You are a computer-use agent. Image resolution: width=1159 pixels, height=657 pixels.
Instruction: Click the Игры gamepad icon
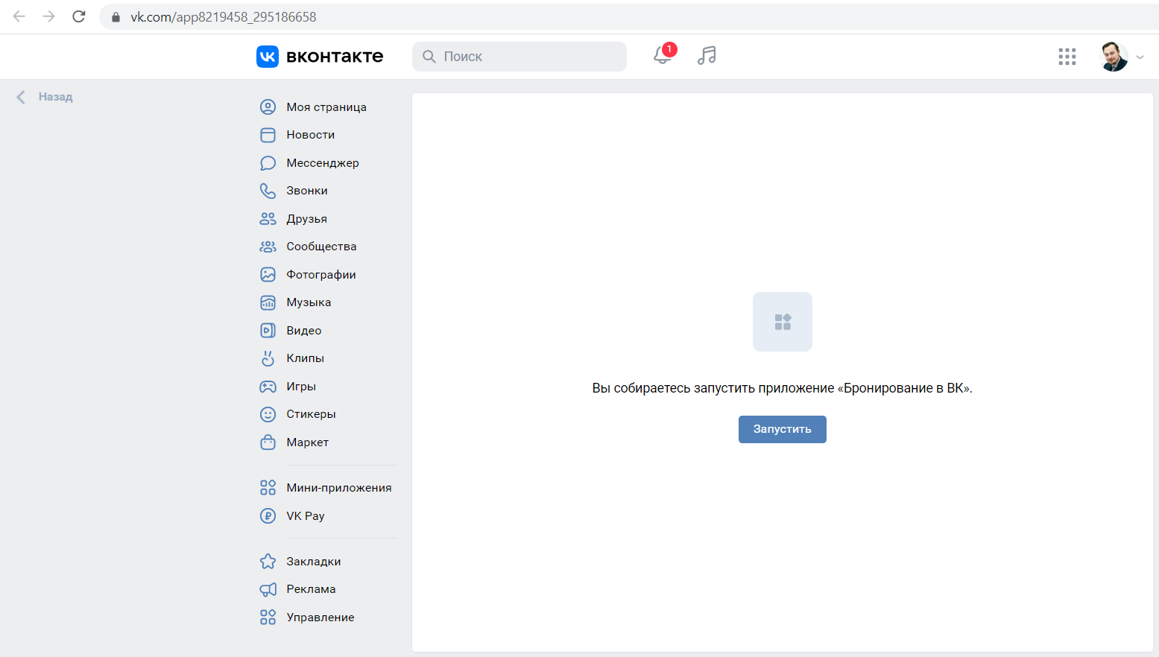268,387
